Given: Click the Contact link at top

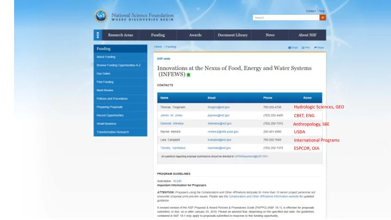Looking at the screenshot, I should (311, 11).
